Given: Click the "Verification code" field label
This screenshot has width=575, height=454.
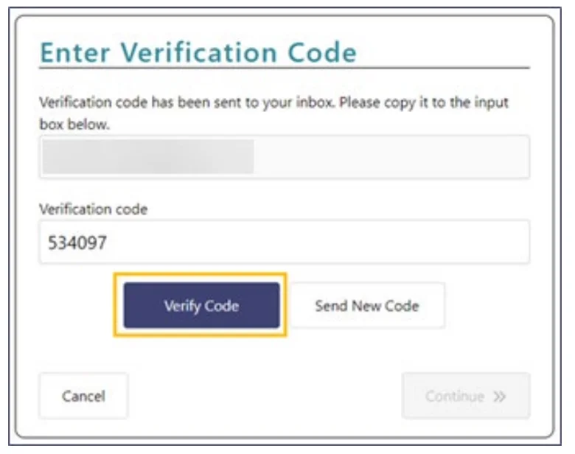Looking at the screenshot, I should tap(93, 209).
